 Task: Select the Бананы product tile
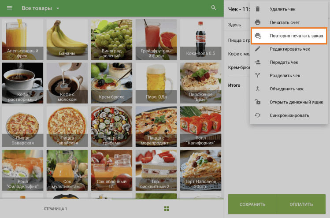pyautogui.click(x=67, y=39)
